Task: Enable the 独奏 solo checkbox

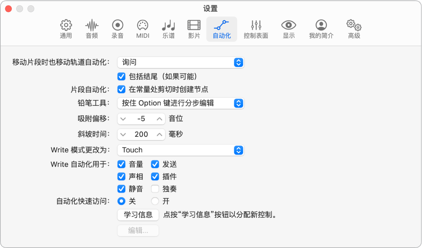Action: 155,189
